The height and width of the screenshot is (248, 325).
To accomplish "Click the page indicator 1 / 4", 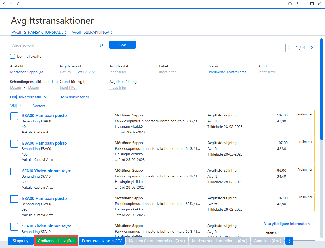I will [x=300, y=48].
